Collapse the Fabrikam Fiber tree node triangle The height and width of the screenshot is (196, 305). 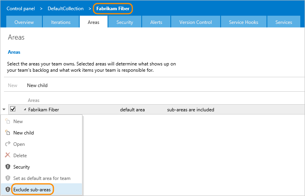pyautogui.click(x=25, y=109)
